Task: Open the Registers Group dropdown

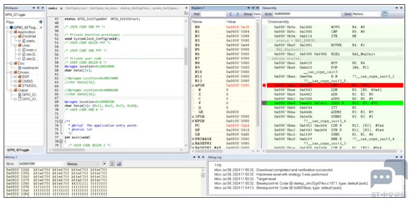Action: (x=257, y=14)
